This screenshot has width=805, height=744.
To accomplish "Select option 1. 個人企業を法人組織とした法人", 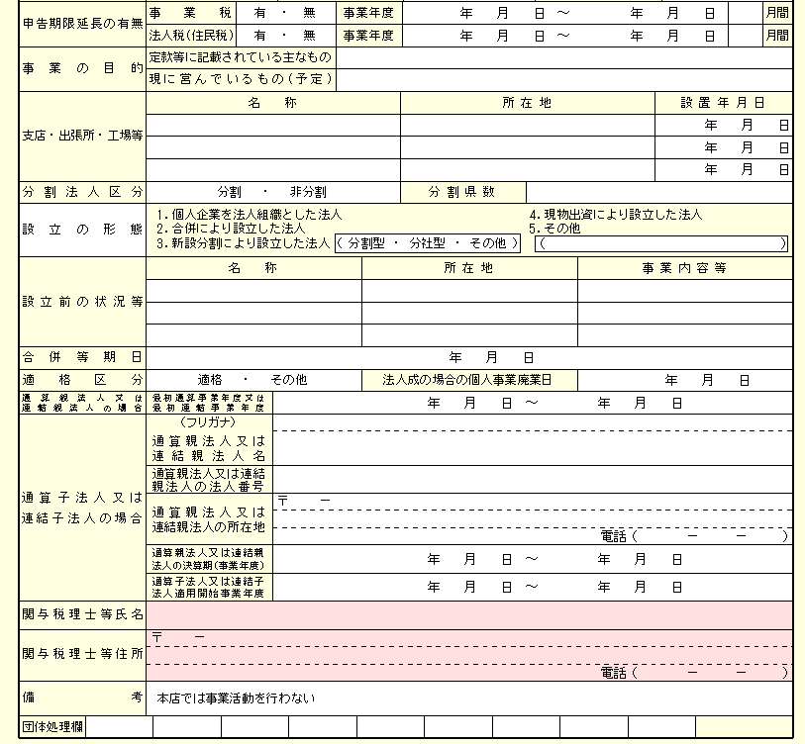I will [x=249, y=215].
